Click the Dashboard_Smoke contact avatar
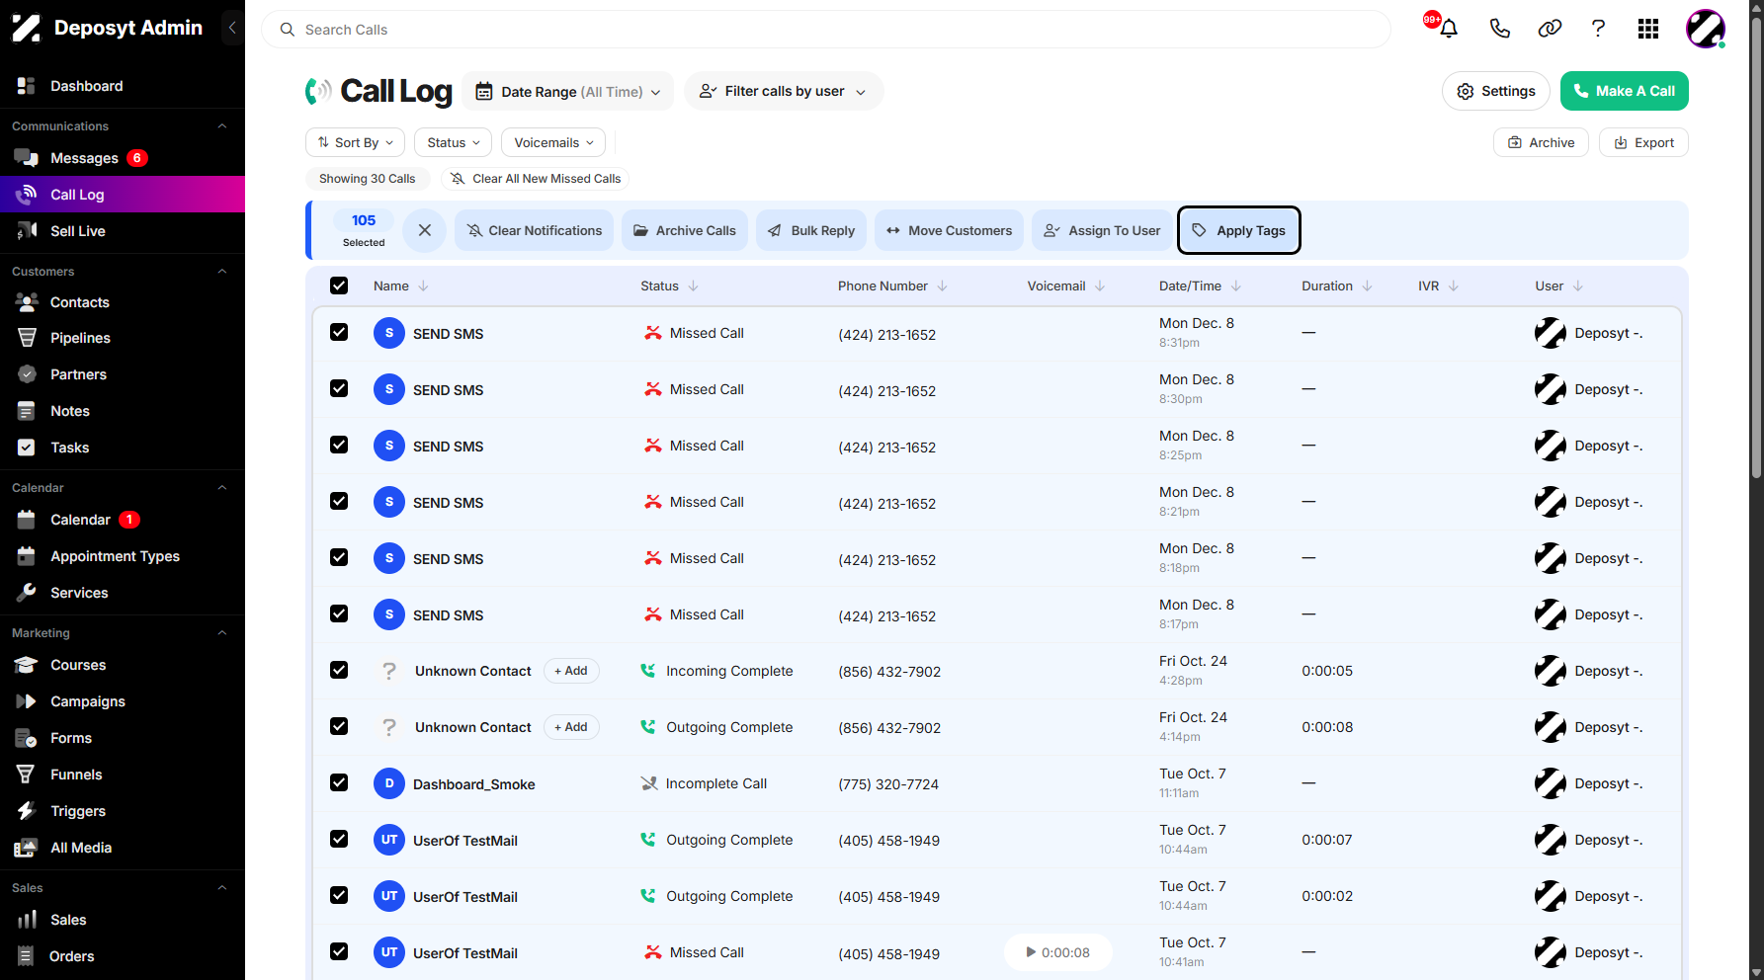This screenshot has height=980, width=1764. [389, 783]
